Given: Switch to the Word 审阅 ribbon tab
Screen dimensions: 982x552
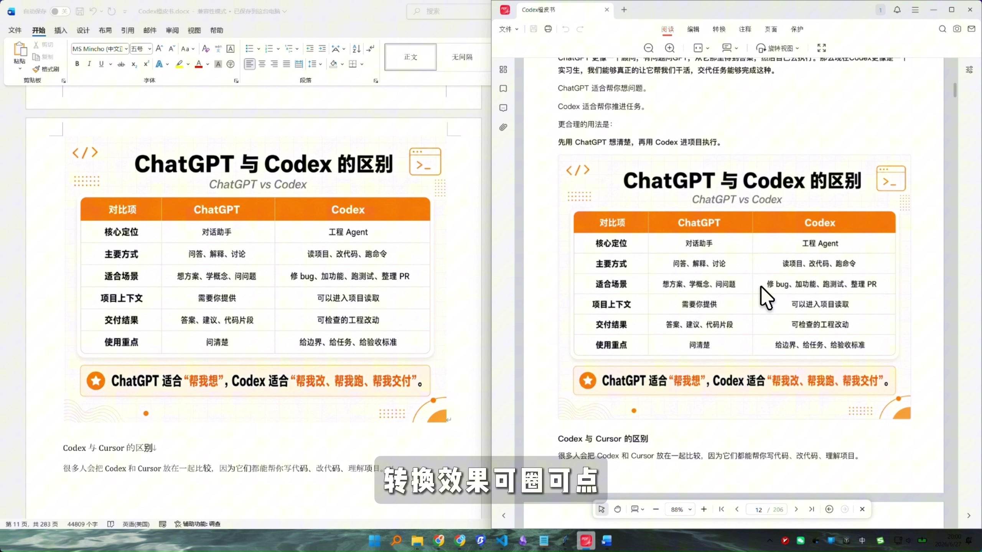Looking at the screenshot, I should coord(172,30).
